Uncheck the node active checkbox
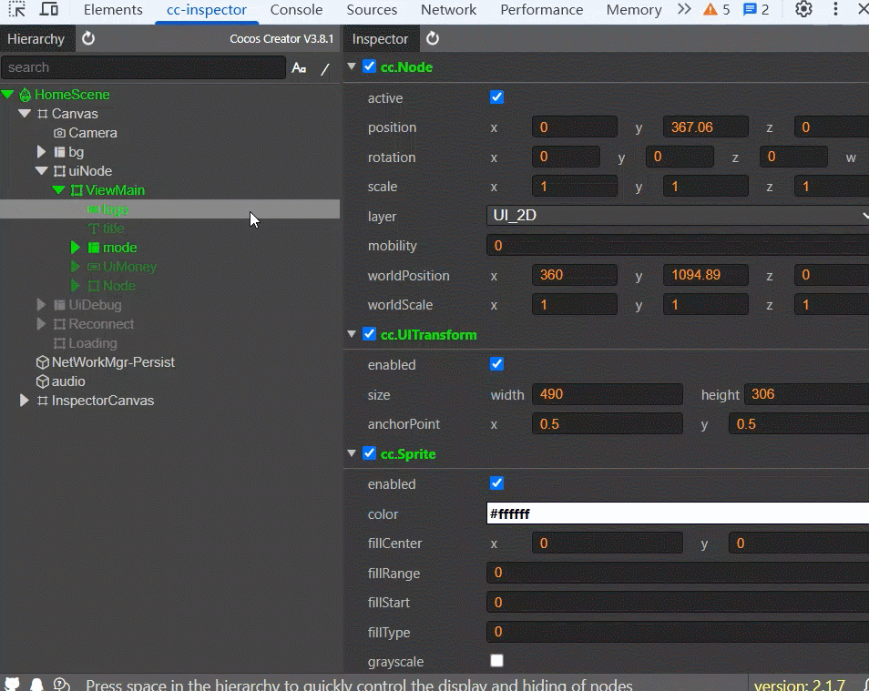 point(496,97)
